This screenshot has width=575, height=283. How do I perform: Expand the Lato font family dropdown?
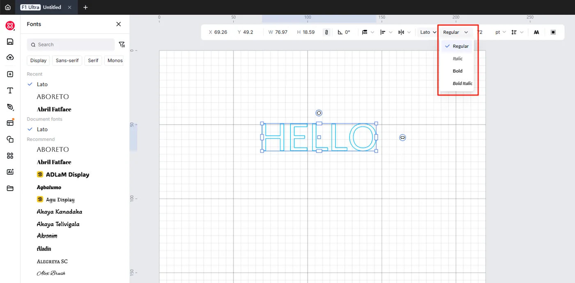(428, 32)
